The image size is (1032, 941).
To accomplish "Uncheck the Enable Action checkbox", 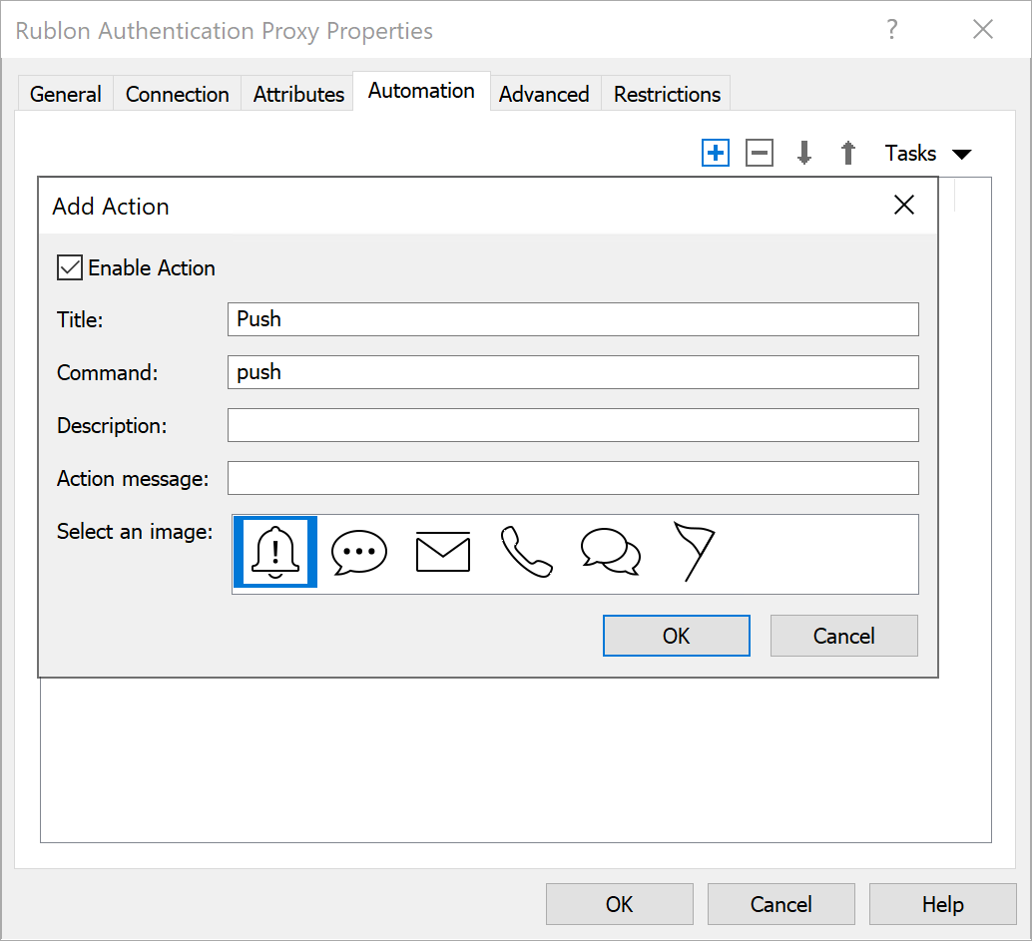I will [70, 267].
